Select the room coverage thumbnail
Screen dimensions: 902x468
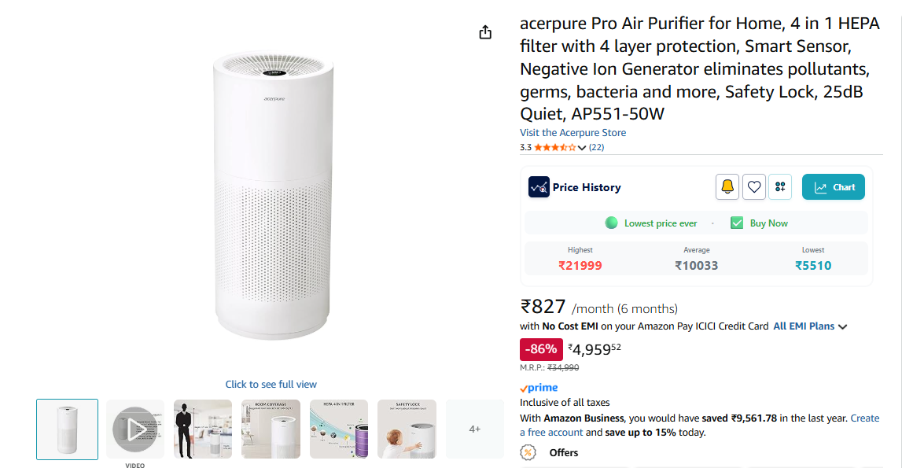[271, 429]
